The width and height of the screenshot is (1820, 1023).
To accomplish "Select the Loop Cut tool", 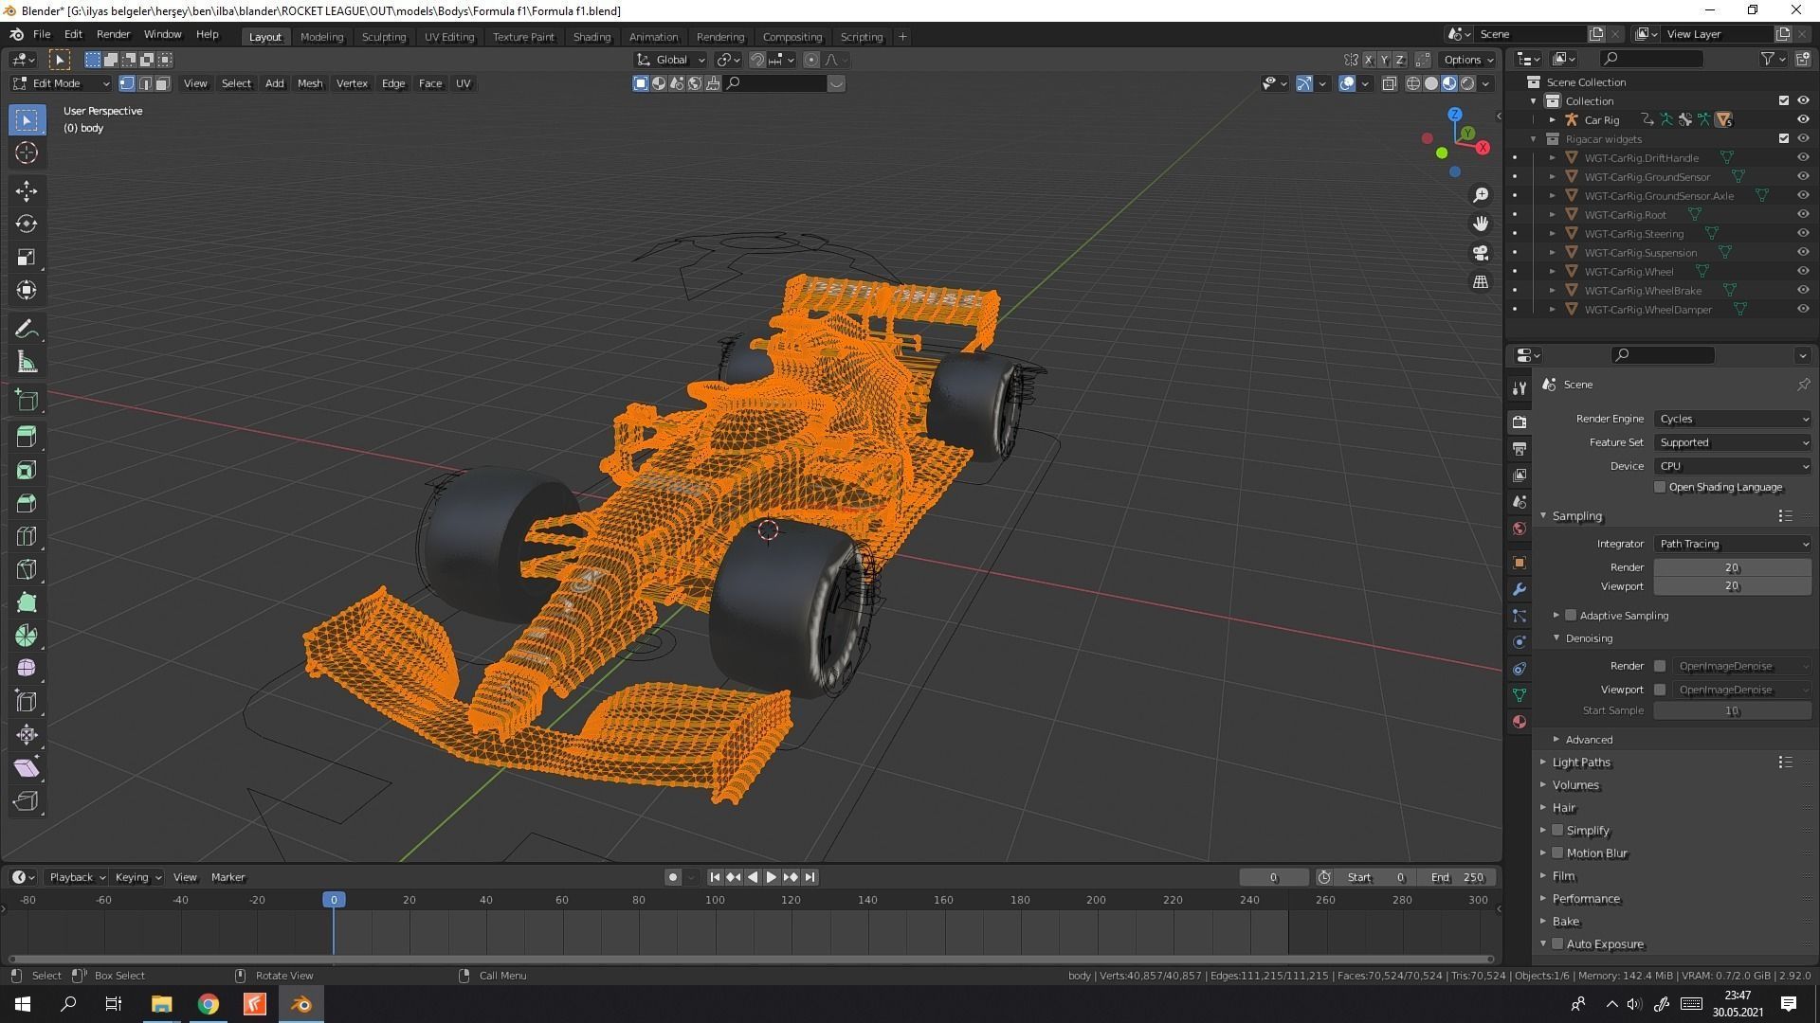I will pyautogui.click(x=27, y=536).
